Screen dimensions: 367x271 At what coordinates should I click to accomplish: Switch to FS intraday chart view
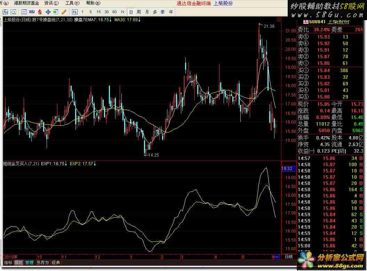tap(75, 12)
